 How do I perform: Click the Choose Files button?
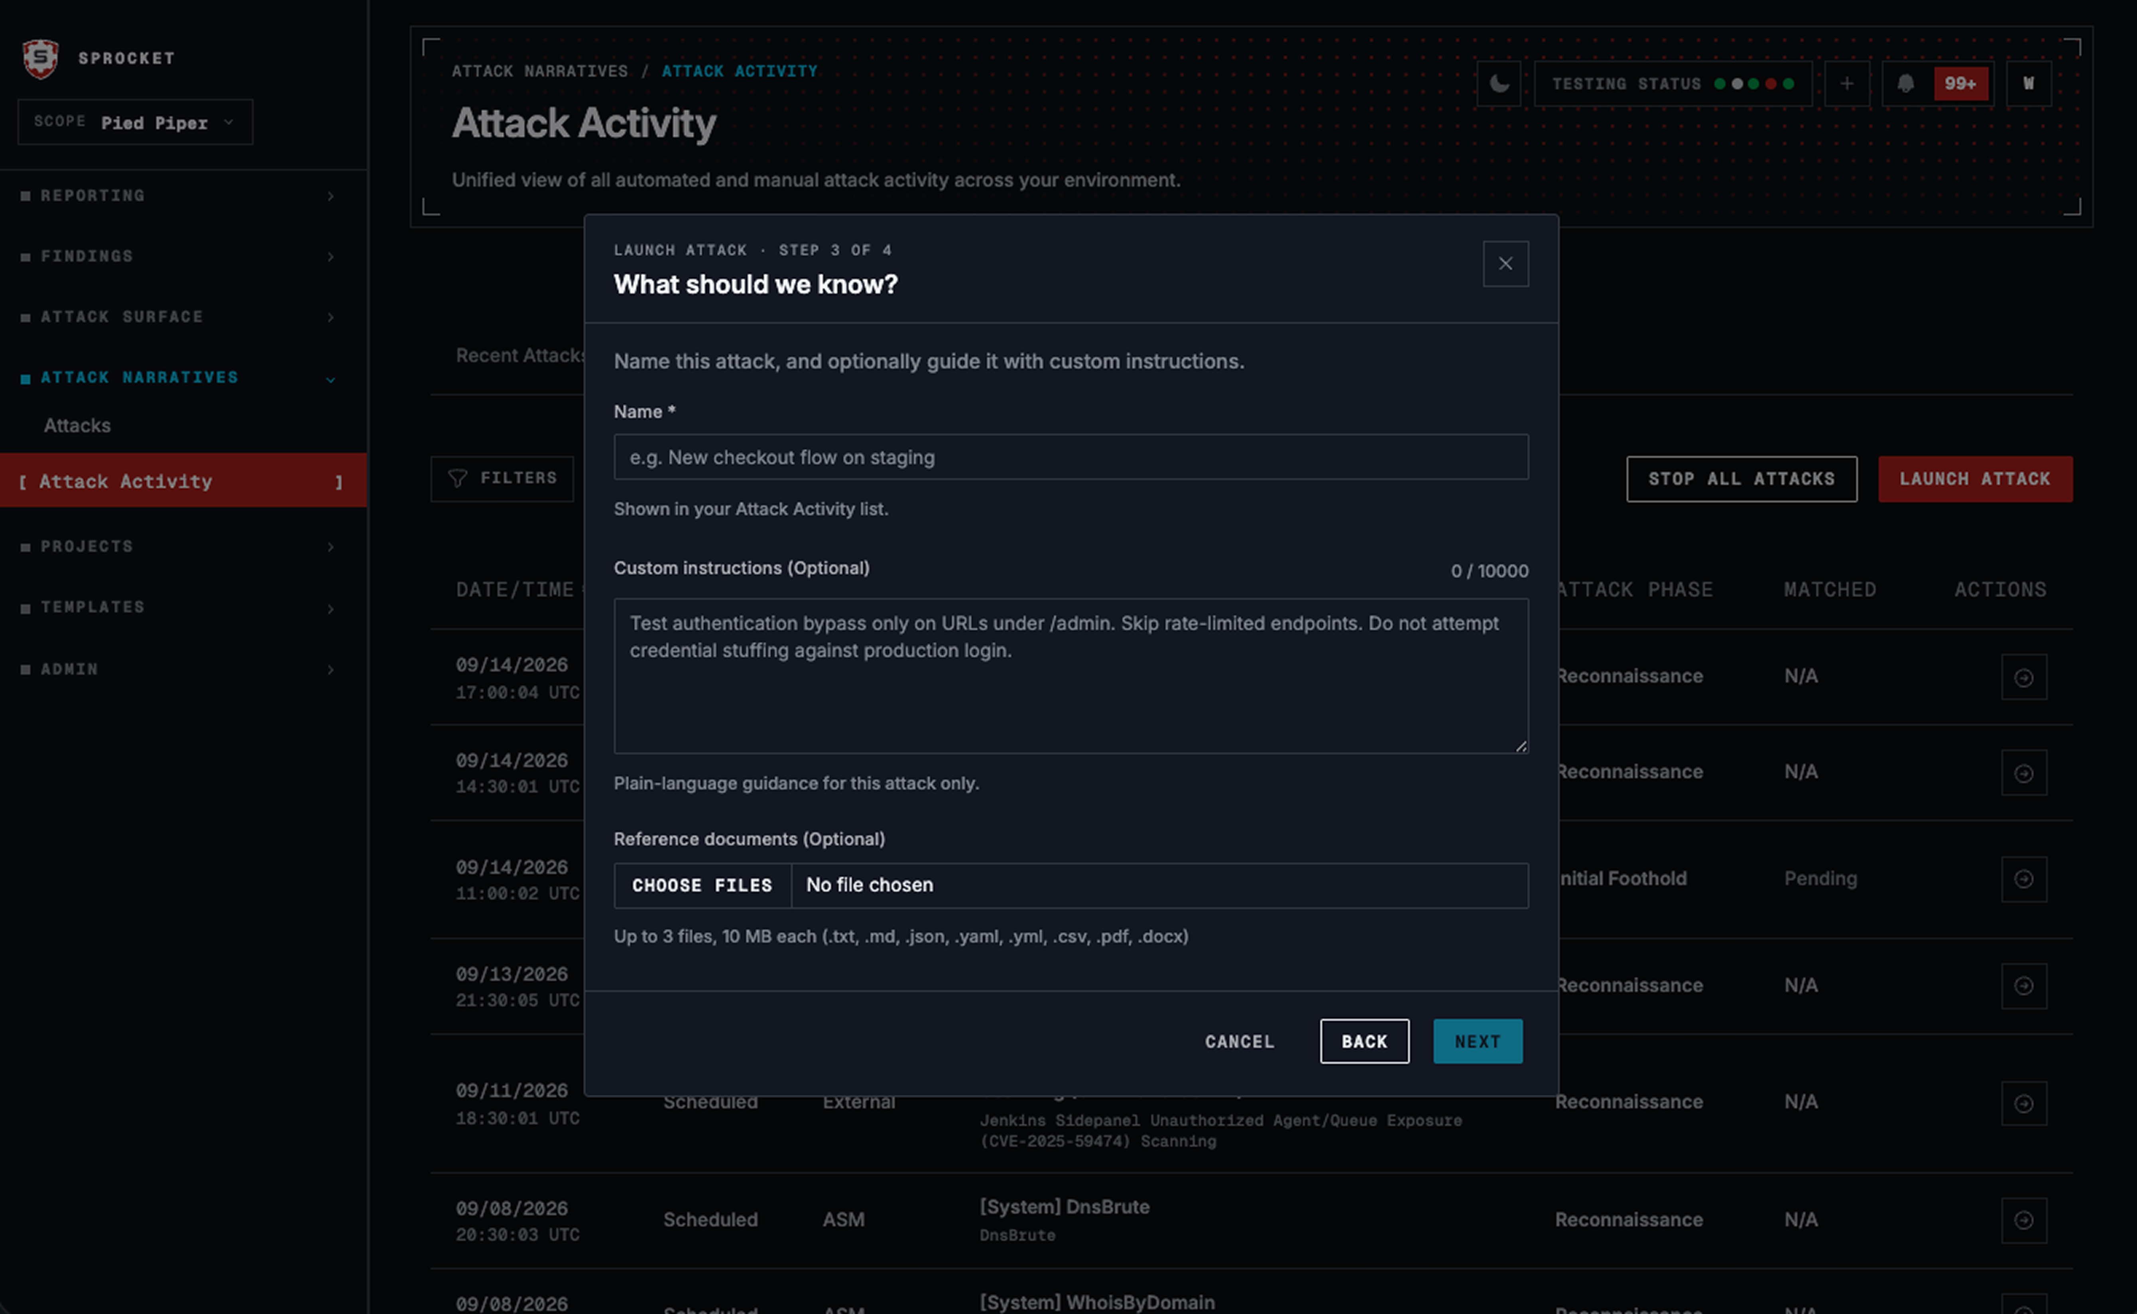coord(702,885)
